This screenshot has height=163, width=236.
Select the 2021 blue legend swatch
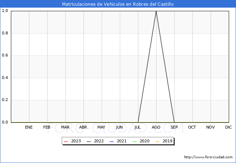(x=112, y=142)
